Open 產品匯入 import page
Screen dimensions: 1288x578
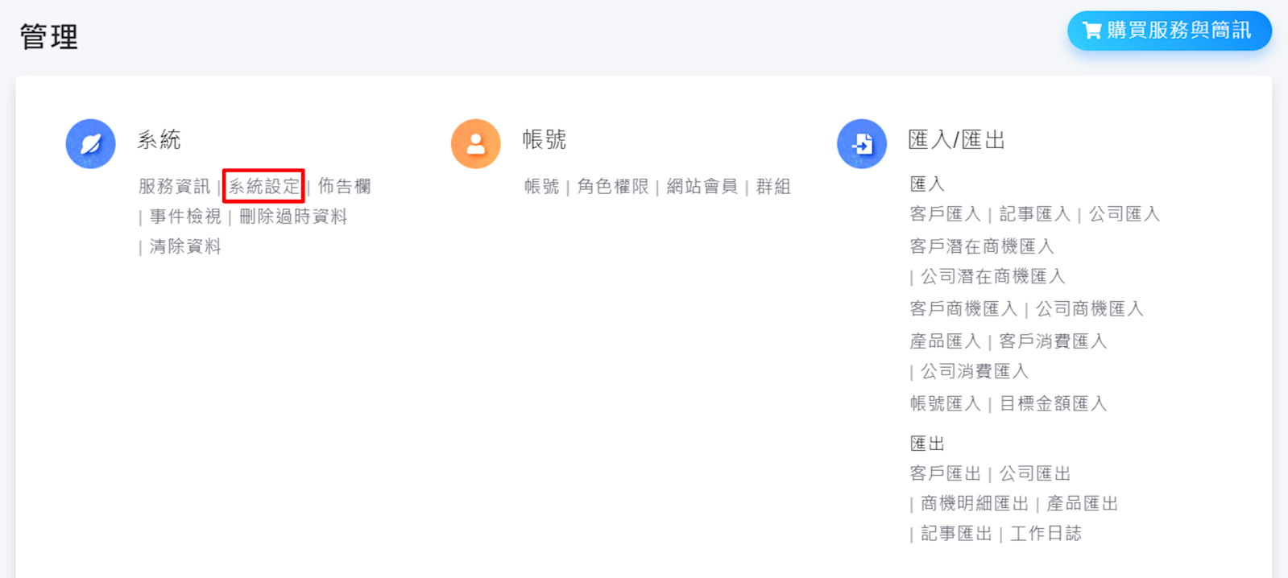pos(945,341)
